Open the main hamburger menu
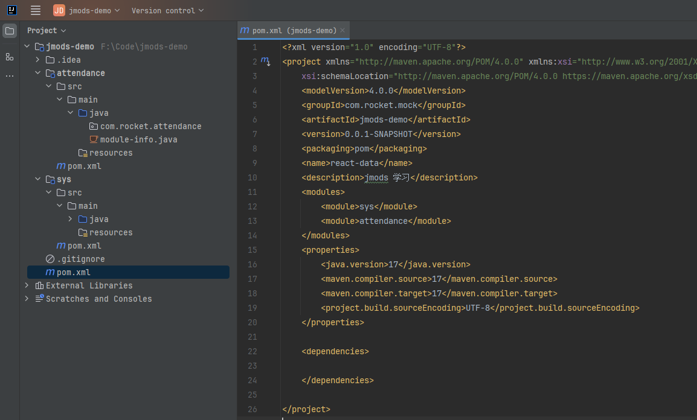 click(x=36, y=10)
